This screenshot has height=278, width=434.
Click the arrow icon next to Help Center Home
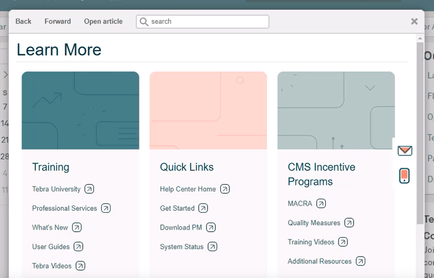pyautogui.click(x=225, y=189)
